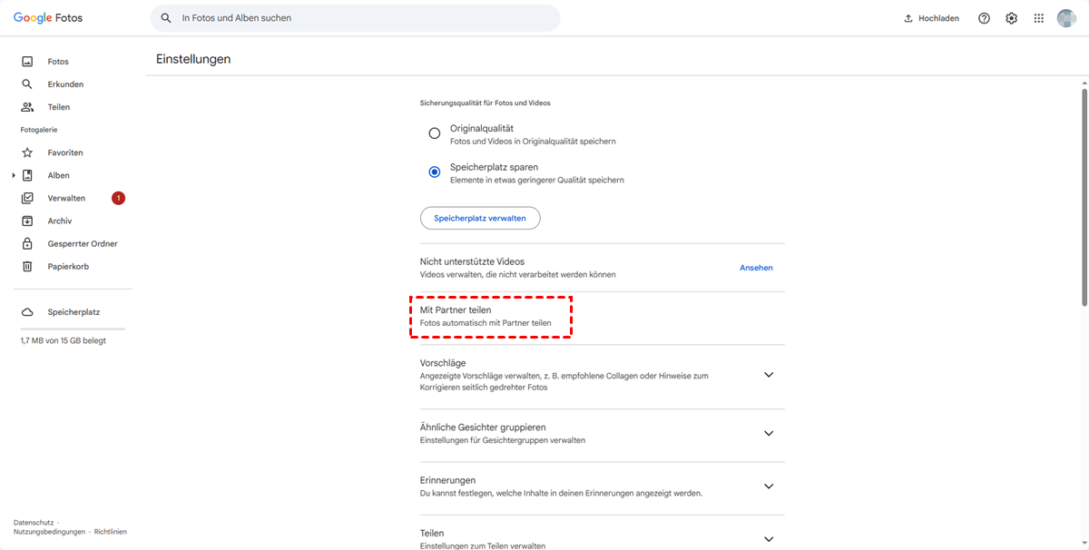Select the Originalqualität radio button

(x=434, y=133)
